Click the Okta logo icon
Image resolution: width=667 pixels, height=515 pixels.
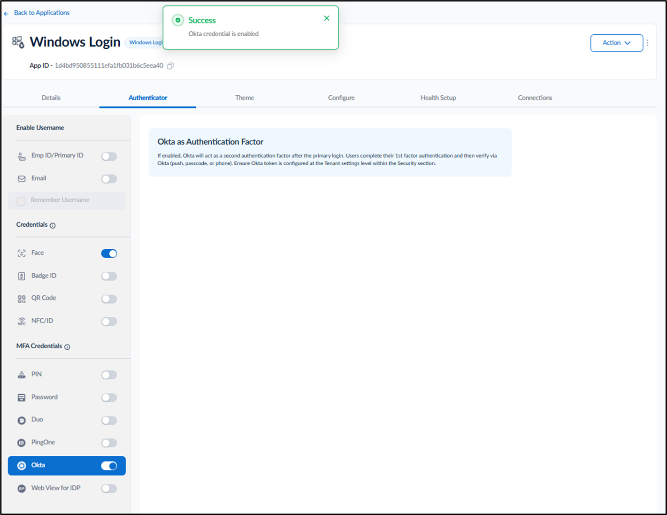[x=22, y=466]
